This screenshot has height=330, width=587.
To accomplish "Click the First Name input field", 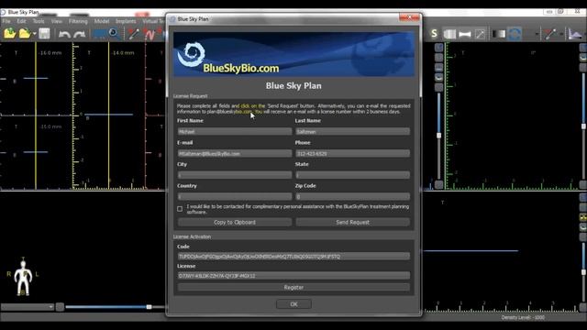I will 235,131.
